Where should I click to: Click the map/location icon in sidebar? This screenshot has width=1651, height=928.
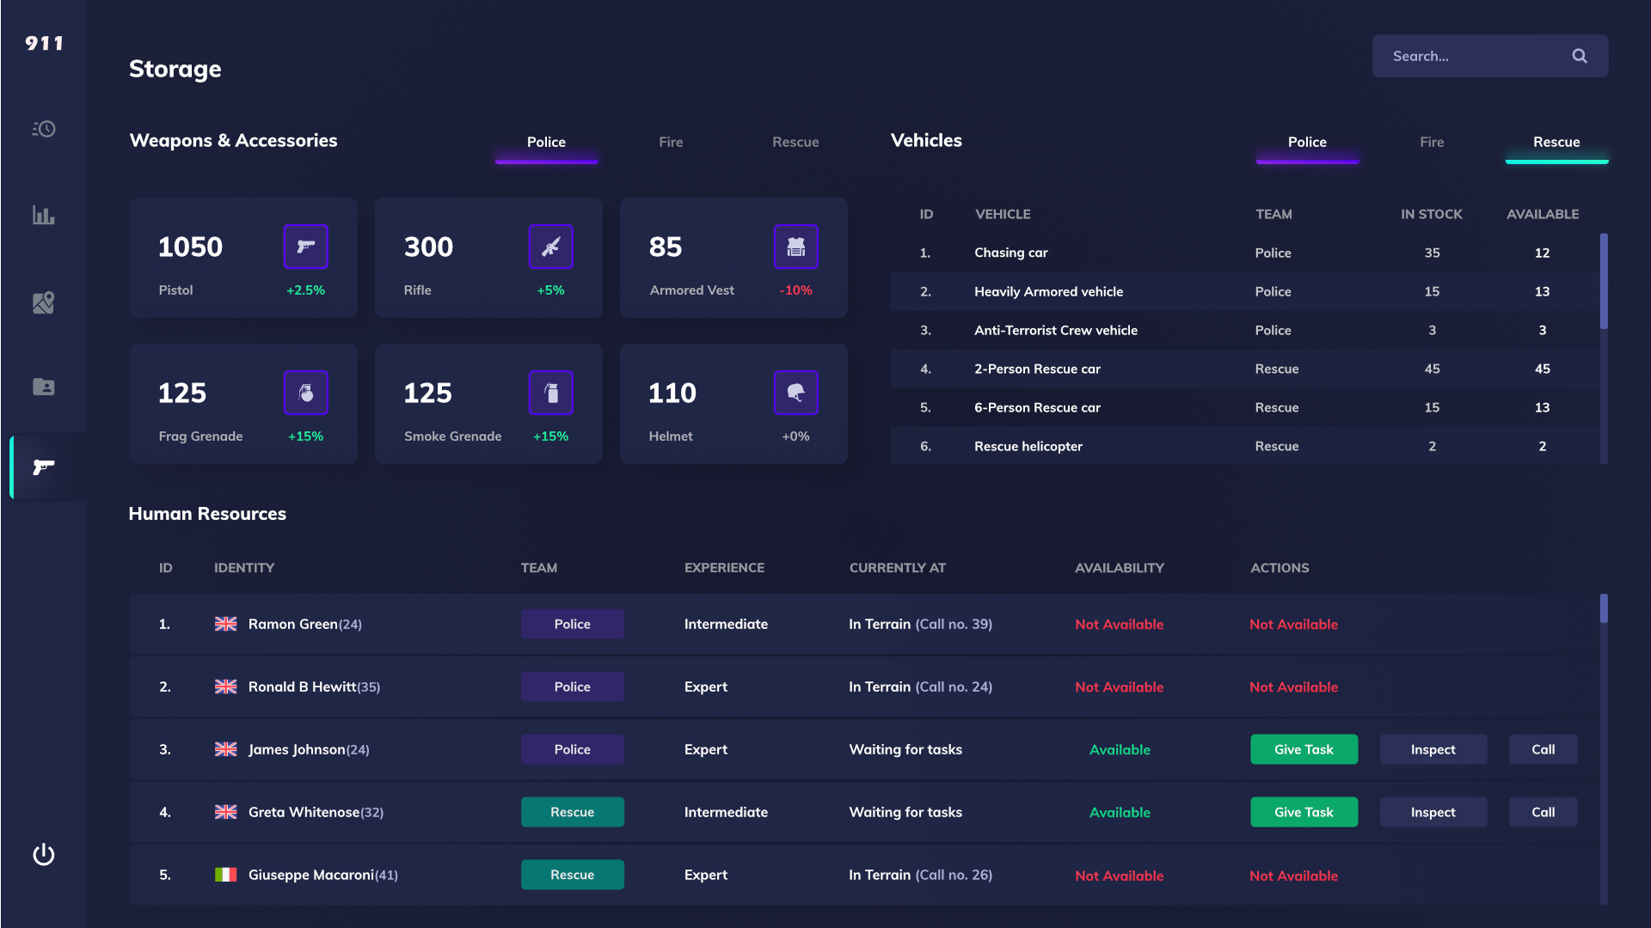(43, 302)
